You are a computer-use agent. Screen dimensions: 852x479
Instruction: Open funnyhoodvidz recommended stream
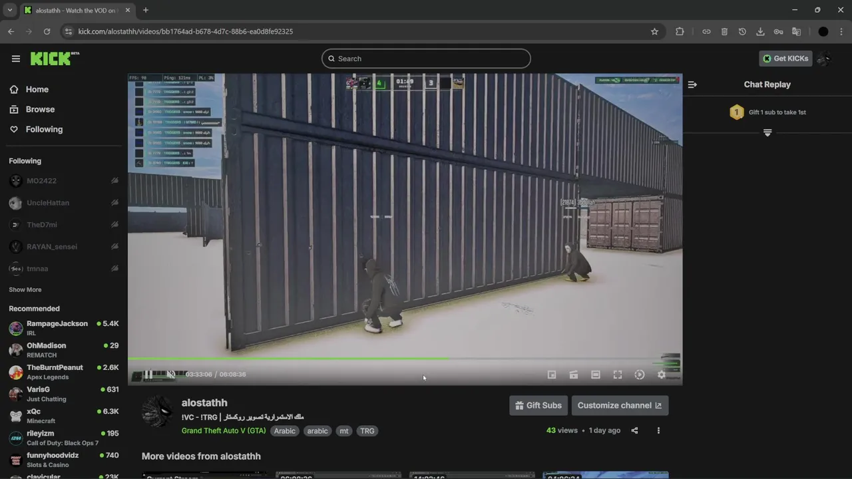pyautogui.click(x=64, y=460)
